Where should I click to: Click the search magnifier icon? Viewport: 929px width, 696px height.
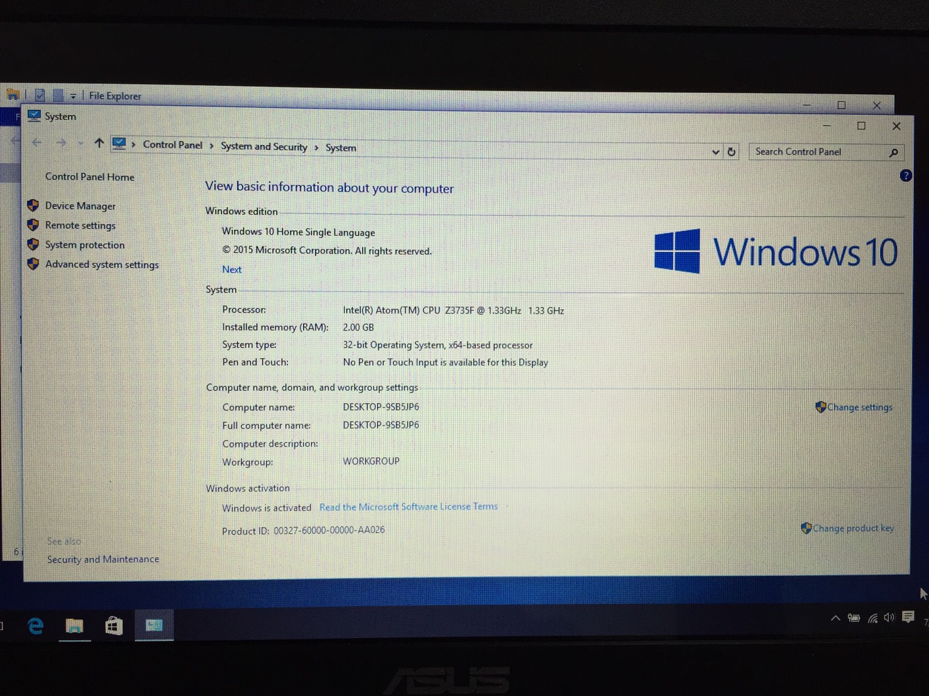point(893,153)
